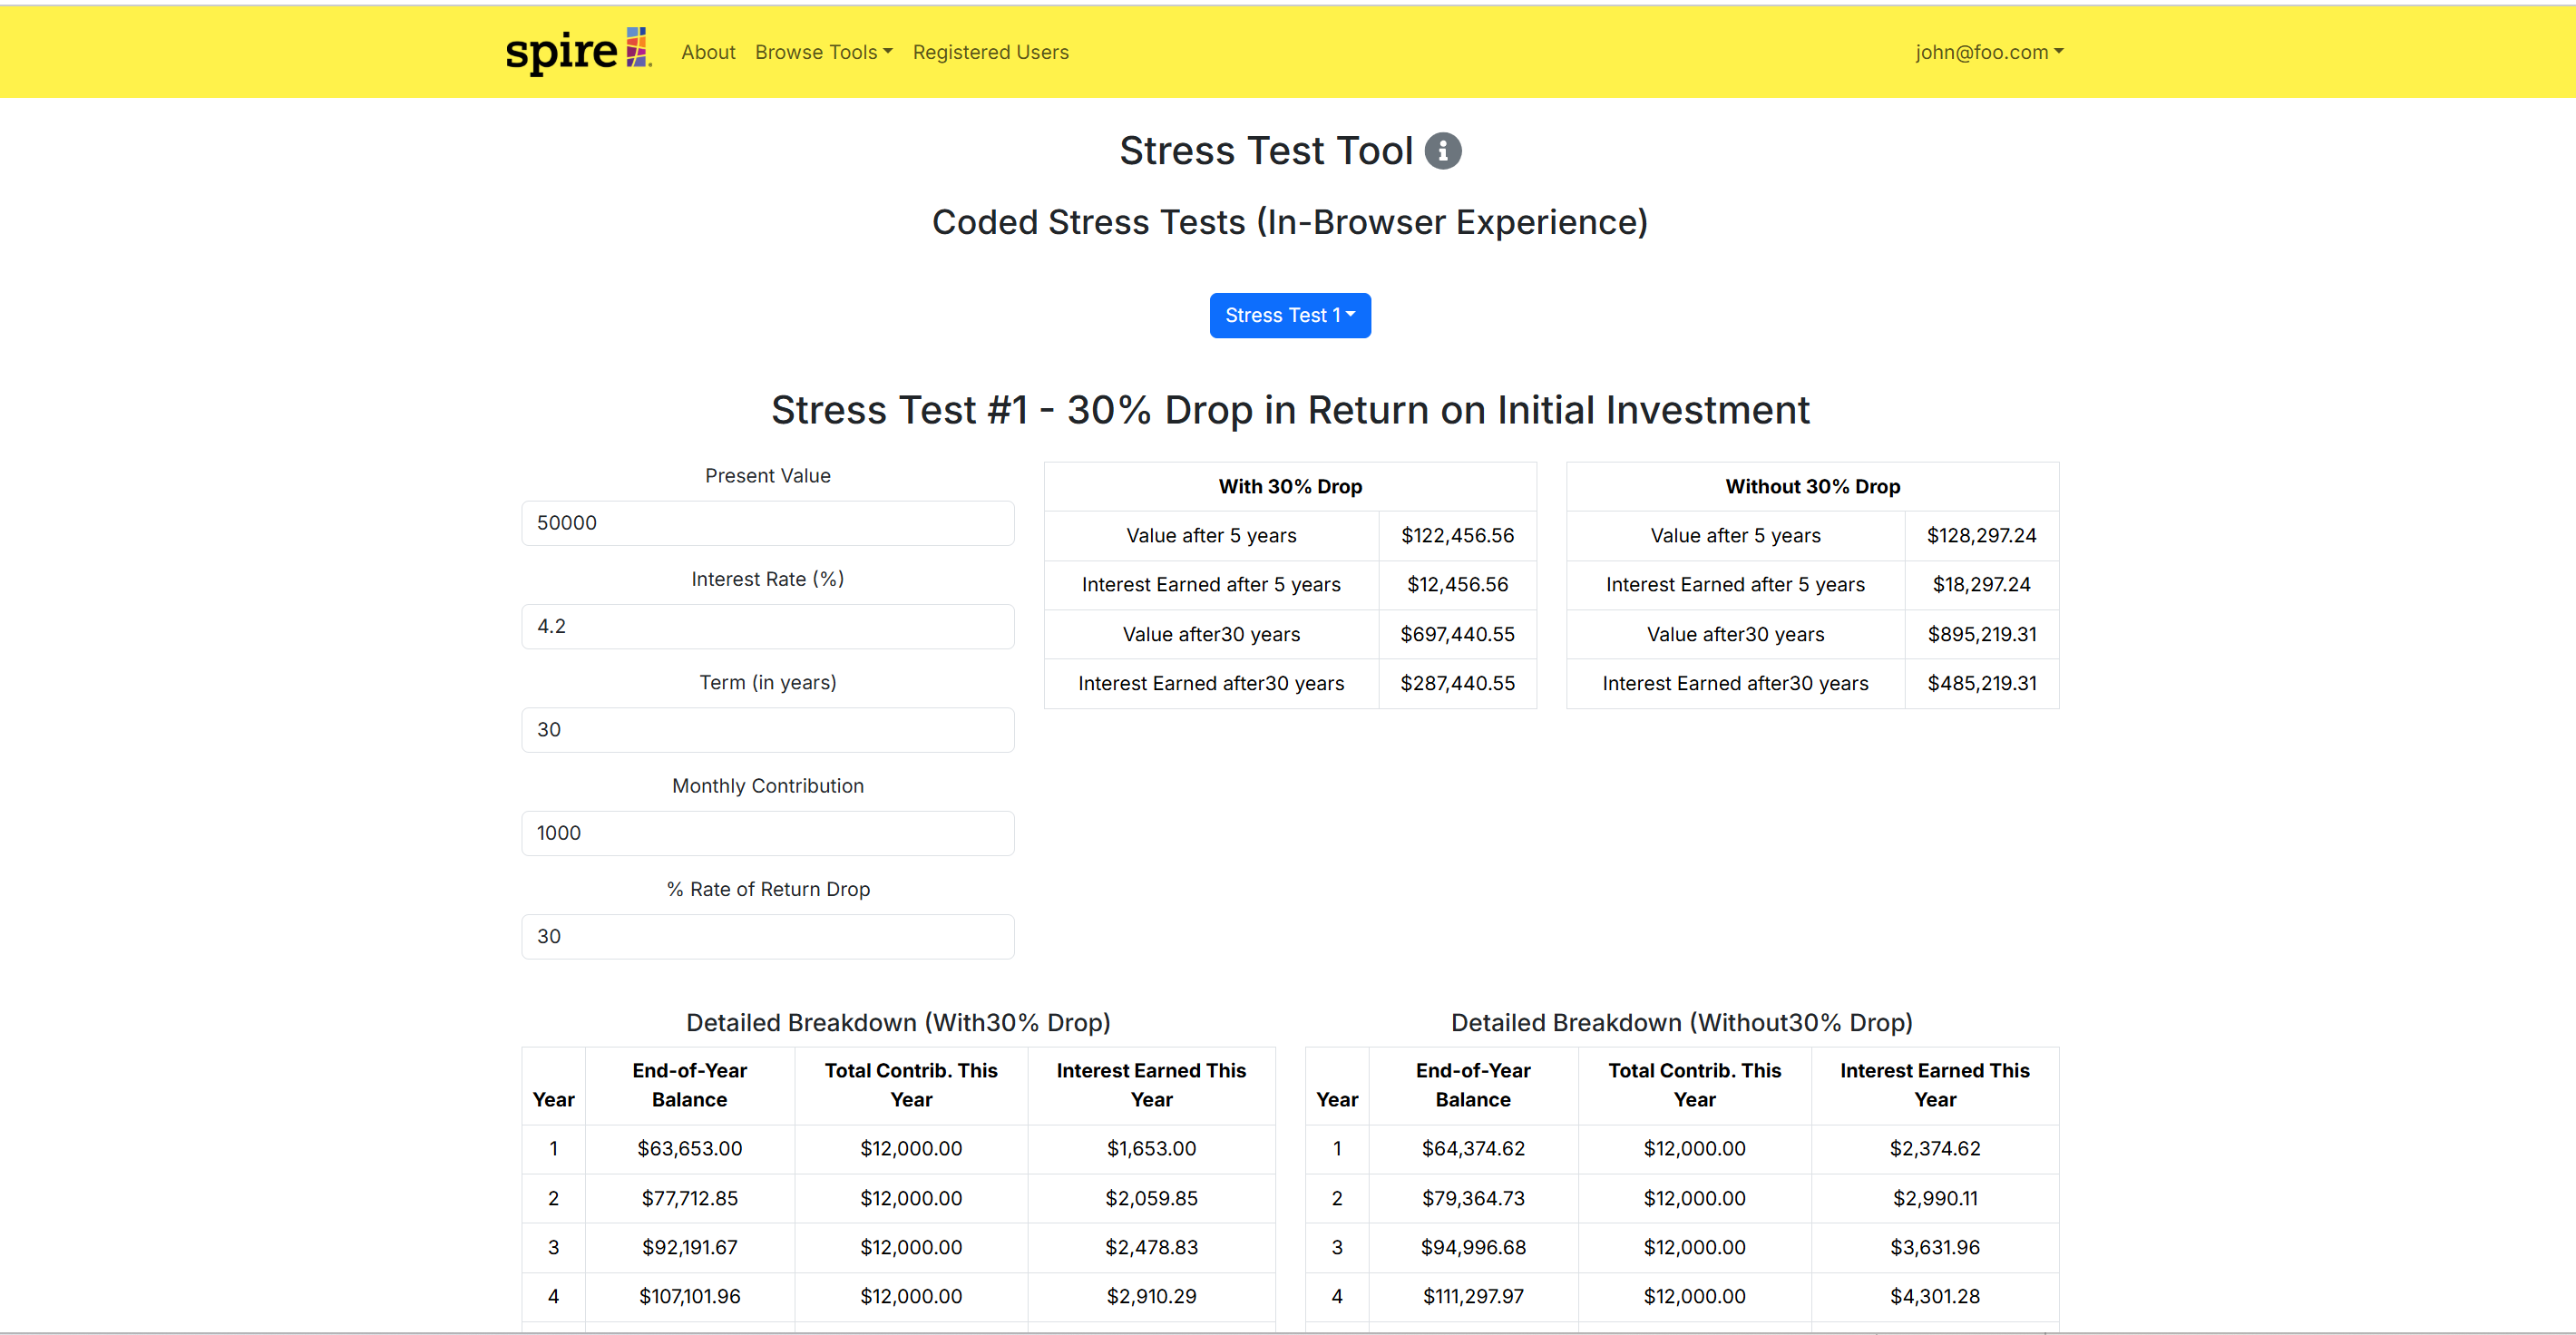Expand the Browse Tools menu
This screenshot has width=2576, height=1335.
point(824,52)
